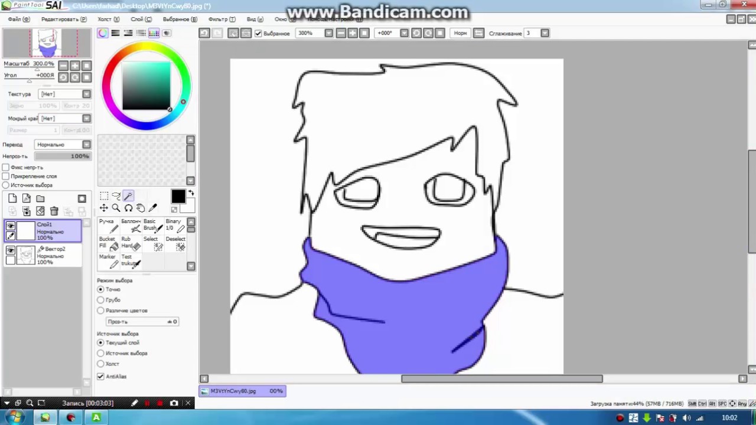Image resolution: width=756 pixels, height=425 pixels.
Task: Open the Слой menu
Action: point(141,19)
